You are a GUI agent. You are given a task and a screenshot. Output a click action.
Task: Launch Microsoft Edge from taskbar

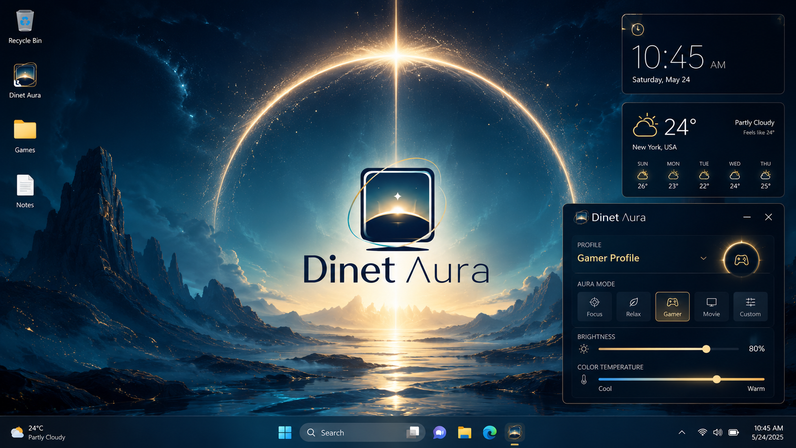click(x=489, y=433)
